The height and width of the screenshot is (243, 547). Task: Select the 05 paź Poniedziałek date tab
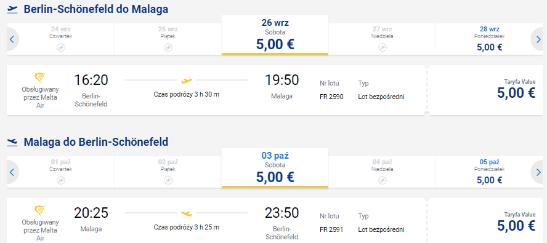point(489,172)
